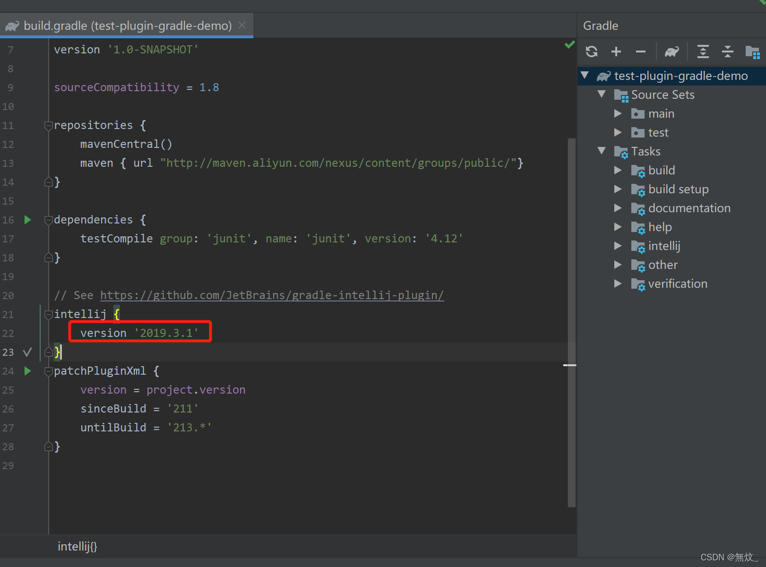
Task: Expand the test source set
Action: [618, 132]
